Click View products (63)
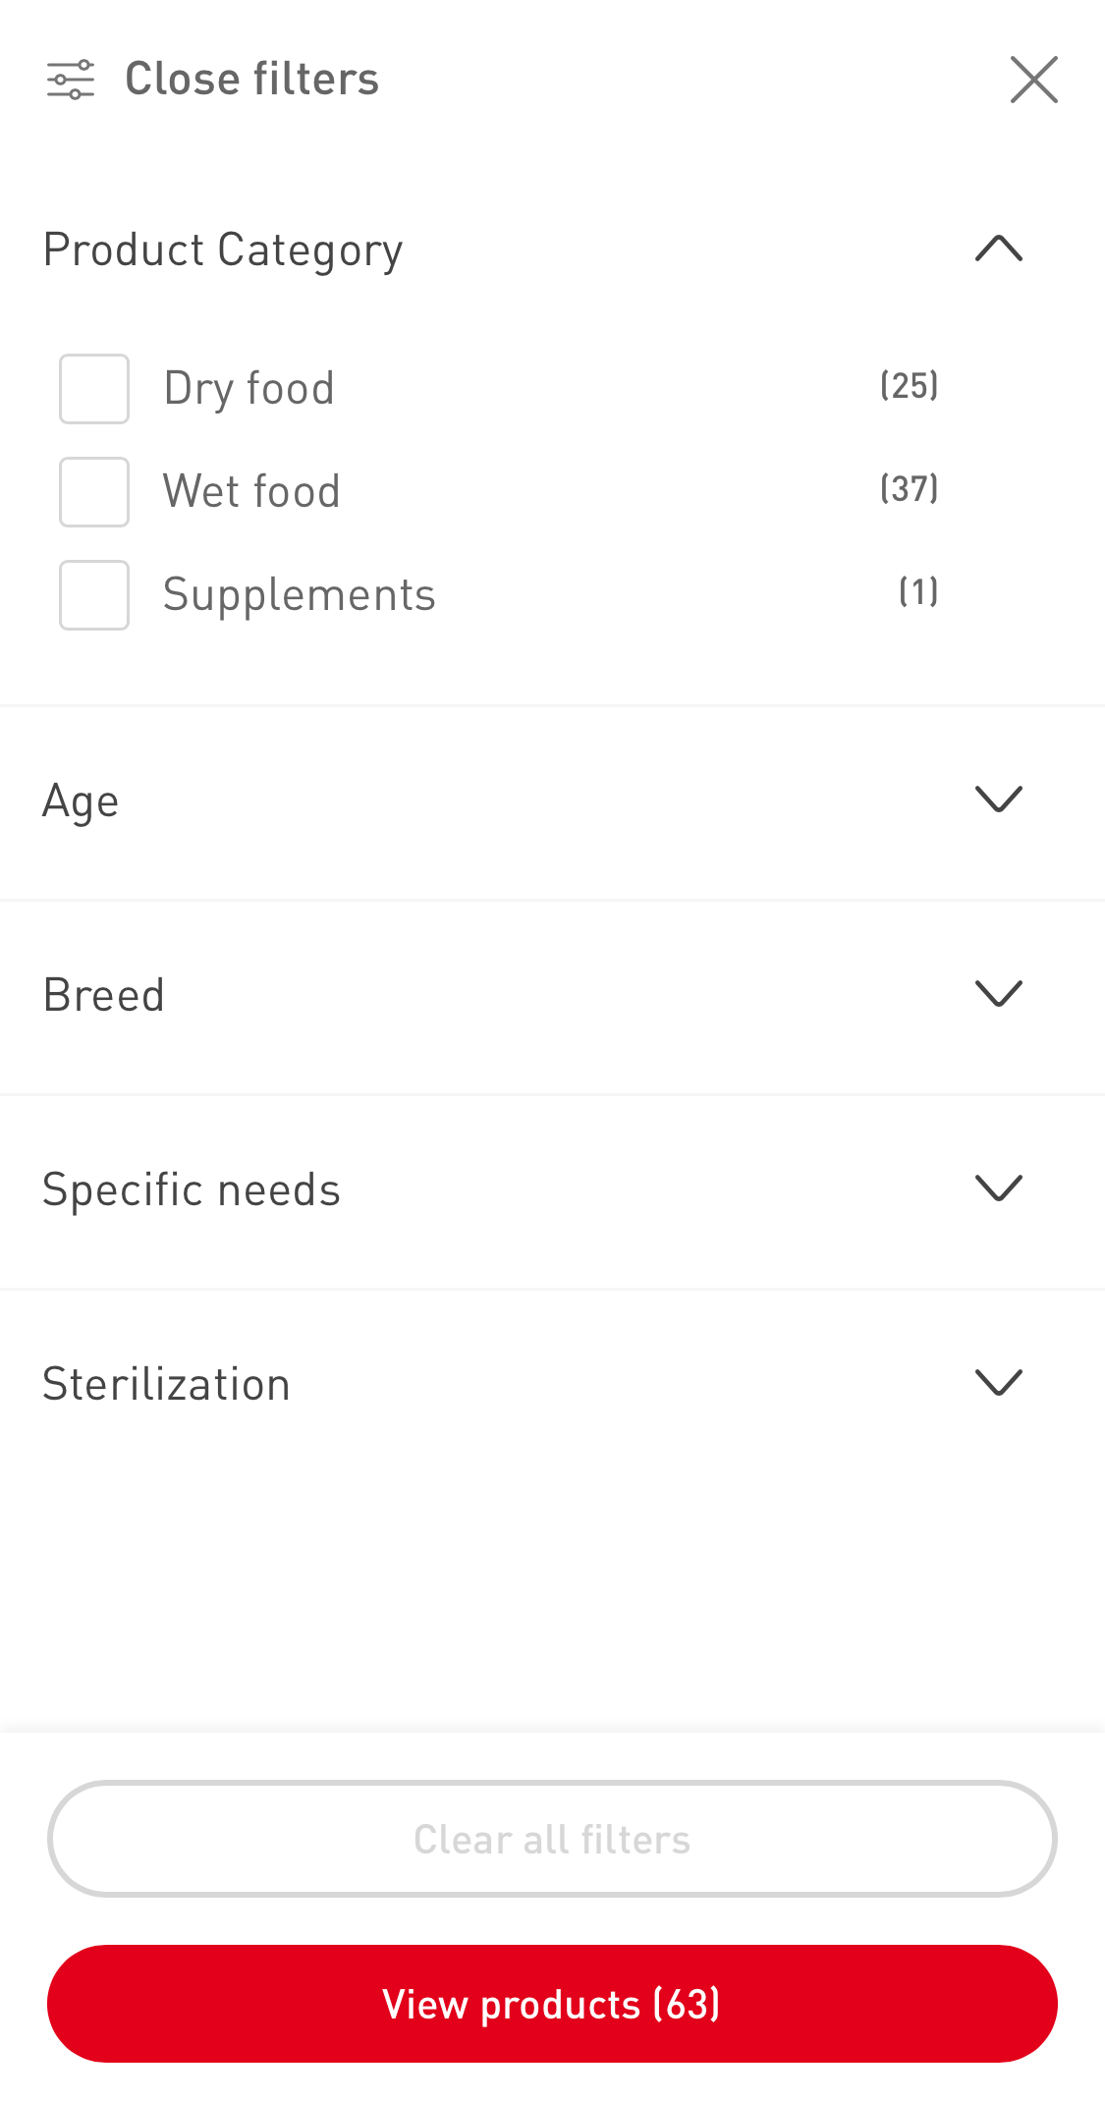Image resolution: width=1105 pixels, height=2101 pixels. (552, 2003)
